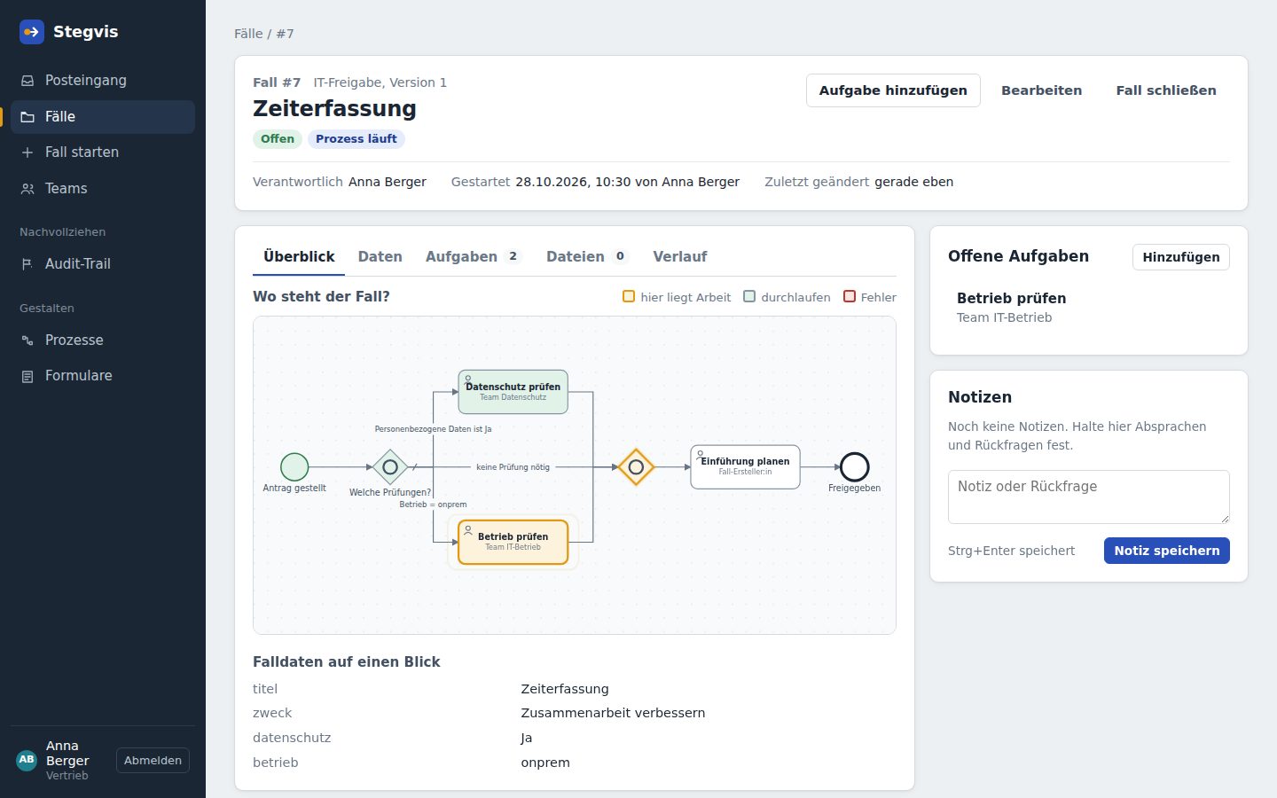Open the Aufgaben tab
The height and width of the screenshot is (798, 1277).
474,257
